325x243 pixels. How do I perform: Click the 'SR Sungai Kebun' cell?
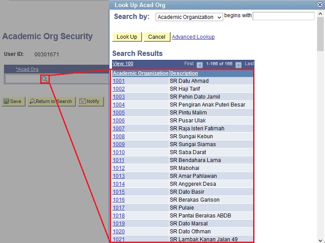211,136
